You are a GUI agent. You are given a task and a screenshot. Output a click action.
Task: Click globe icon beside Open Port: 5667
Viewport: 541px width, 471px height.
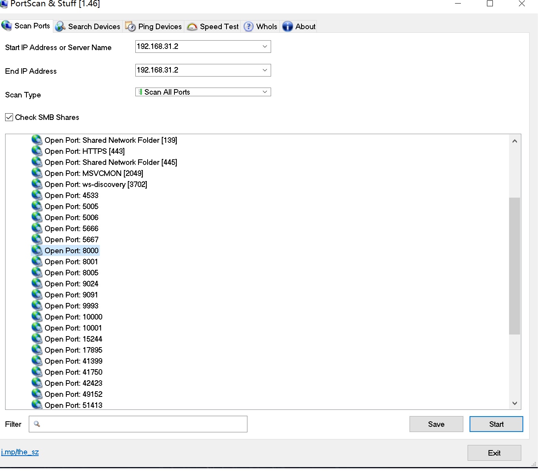[x=37, y=239]
